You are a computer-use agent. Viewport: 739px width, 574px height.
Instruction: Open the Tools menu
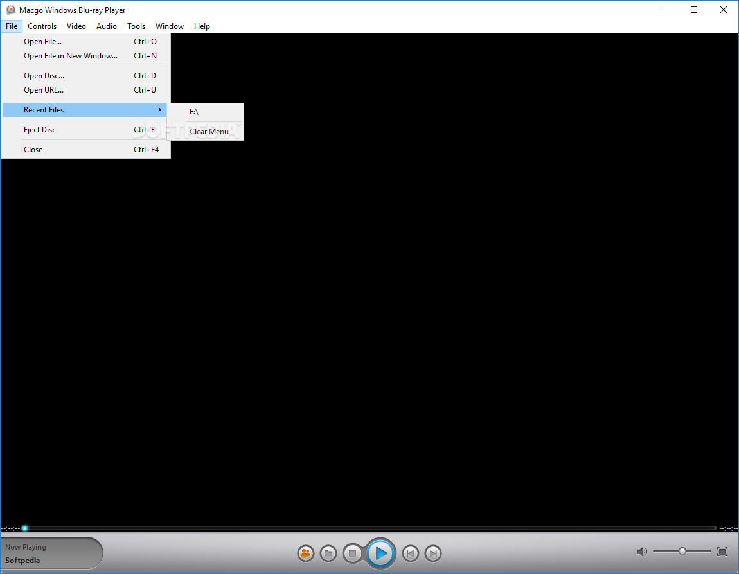(136, 26)
